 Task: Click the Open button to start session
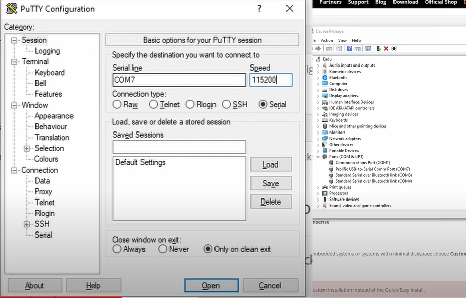point(211,285)
